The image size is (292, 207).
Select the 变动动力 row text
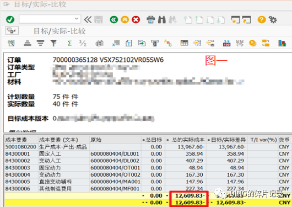pos(50,175)
